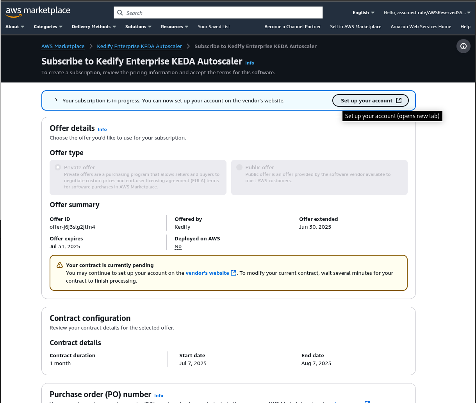Screen dimensions: 476x403
Task: Open the About dropdown menu
Action: (x=15, y=27)
